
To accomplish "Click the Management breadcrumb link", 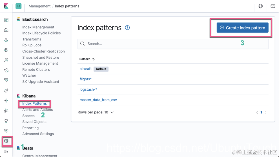I will tap(39, 6).
